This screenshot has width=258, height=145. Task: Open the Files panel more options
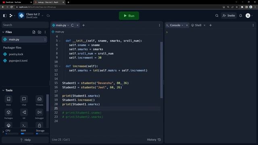coord(45,32)
